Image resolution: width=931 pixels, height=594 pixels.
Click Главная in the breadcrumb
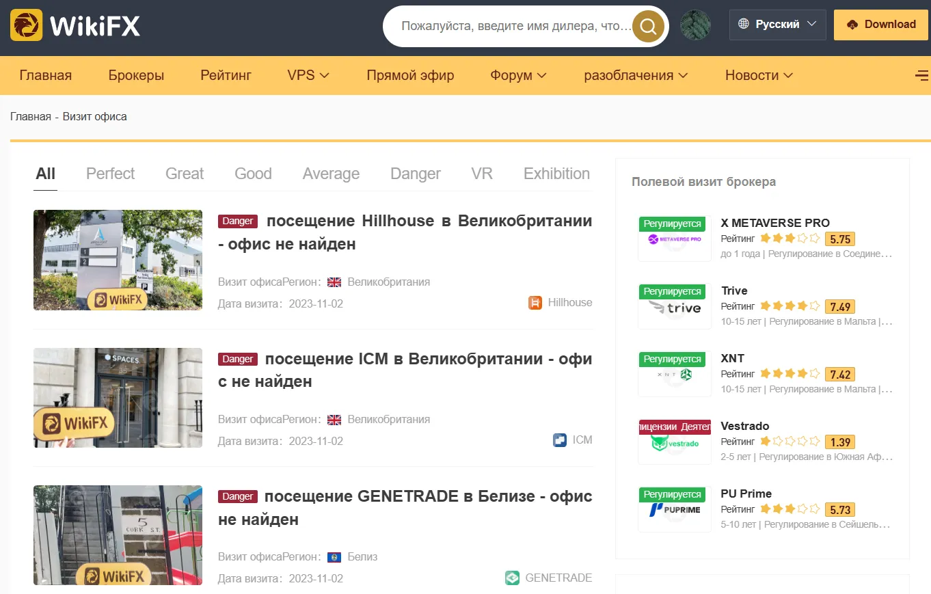pos(31,116)
